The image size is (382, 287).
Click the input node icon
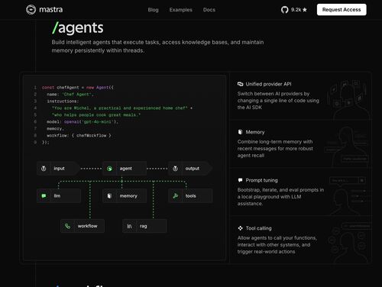pos(44,169)
